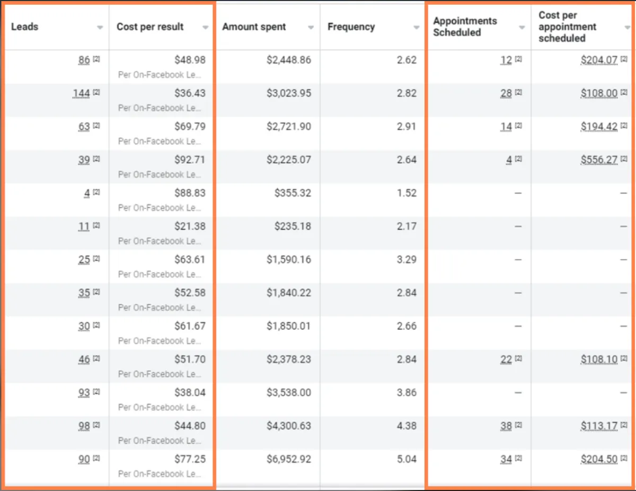Open Cost per appointment scheduled dropdown arrow

point(628,28)
